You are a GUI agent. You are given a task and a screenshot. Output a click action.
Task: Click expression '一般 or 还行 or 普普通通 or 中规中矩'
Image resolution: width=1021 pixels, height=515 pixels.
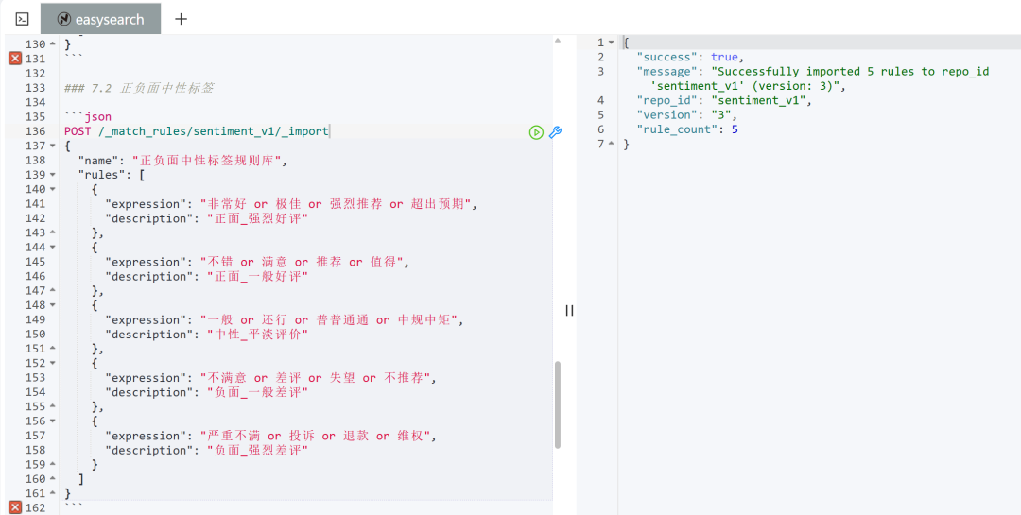[332, 319]
